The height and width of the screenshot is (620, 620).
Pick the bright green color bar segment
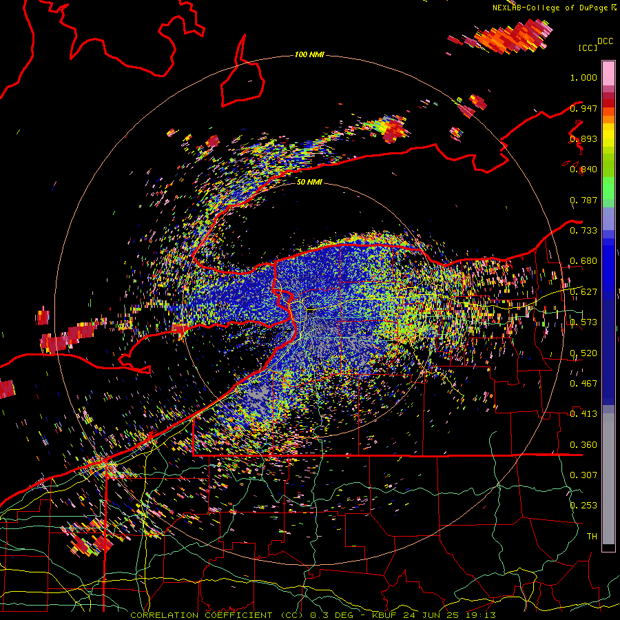(608, 188)
